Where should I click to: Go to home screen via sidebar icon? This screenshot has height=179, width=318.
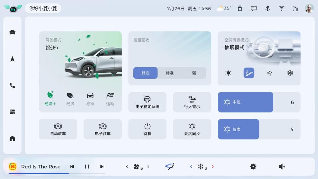point(12,138)
